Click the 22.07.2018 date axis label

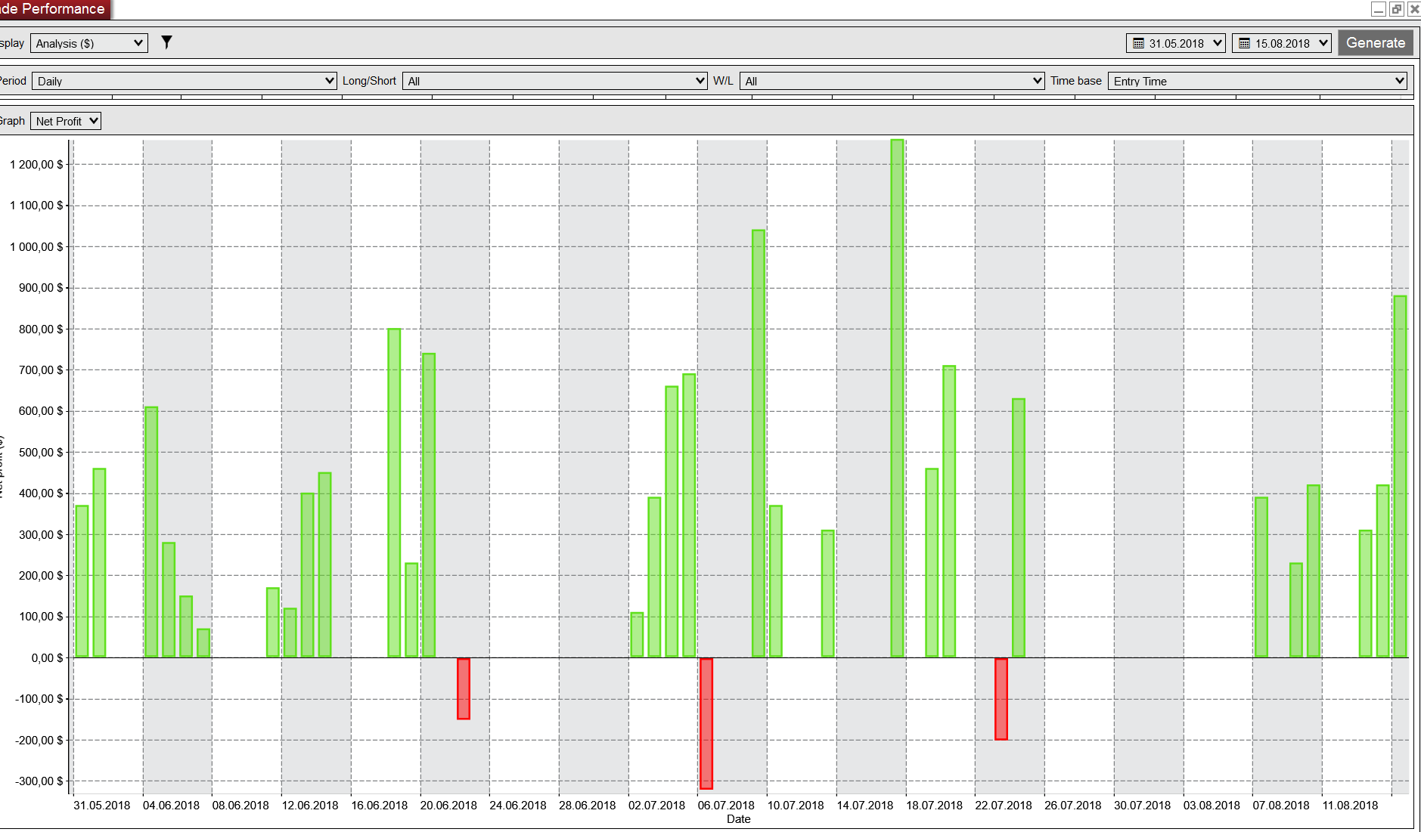pos(1004,805)
